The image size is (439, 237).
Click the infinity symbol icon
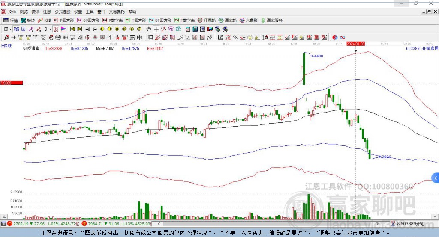click(x=343, y=38)
